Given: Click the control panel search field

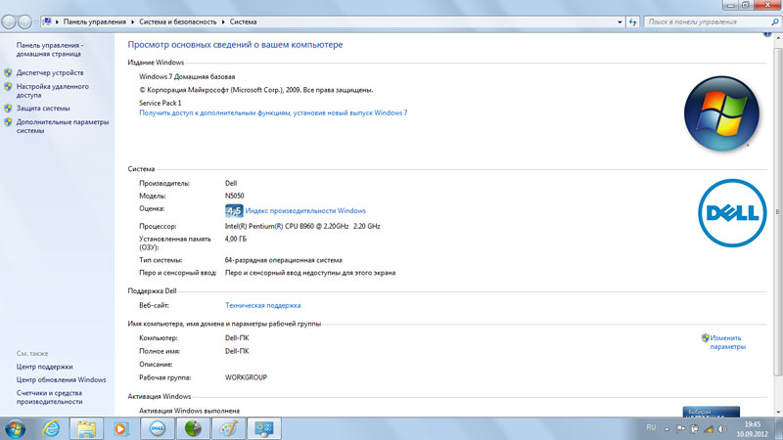Looking at the screenshot, I should click(708, 22).
